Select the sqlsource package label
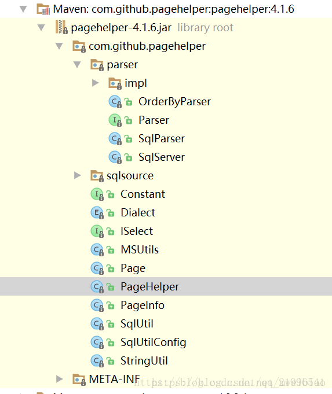 [x=130, y=176]
